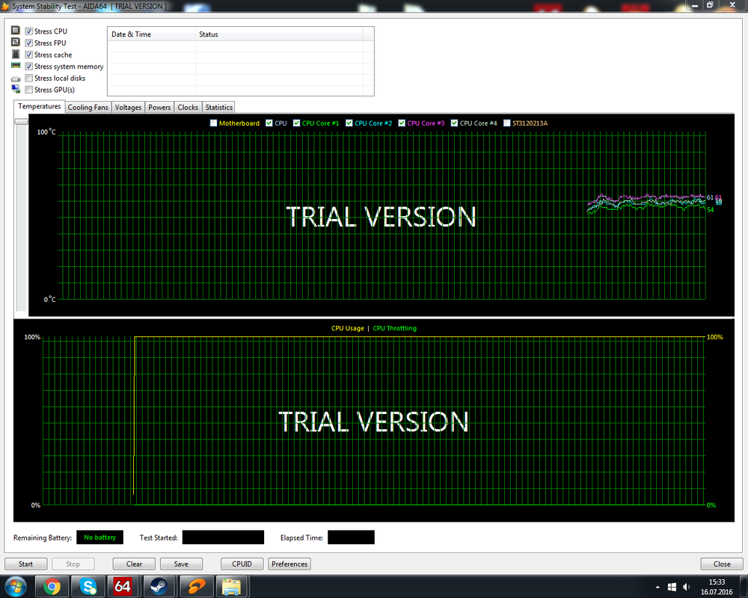Click the Test Started field
Screen dimensions: 748x598
[223, 537]
